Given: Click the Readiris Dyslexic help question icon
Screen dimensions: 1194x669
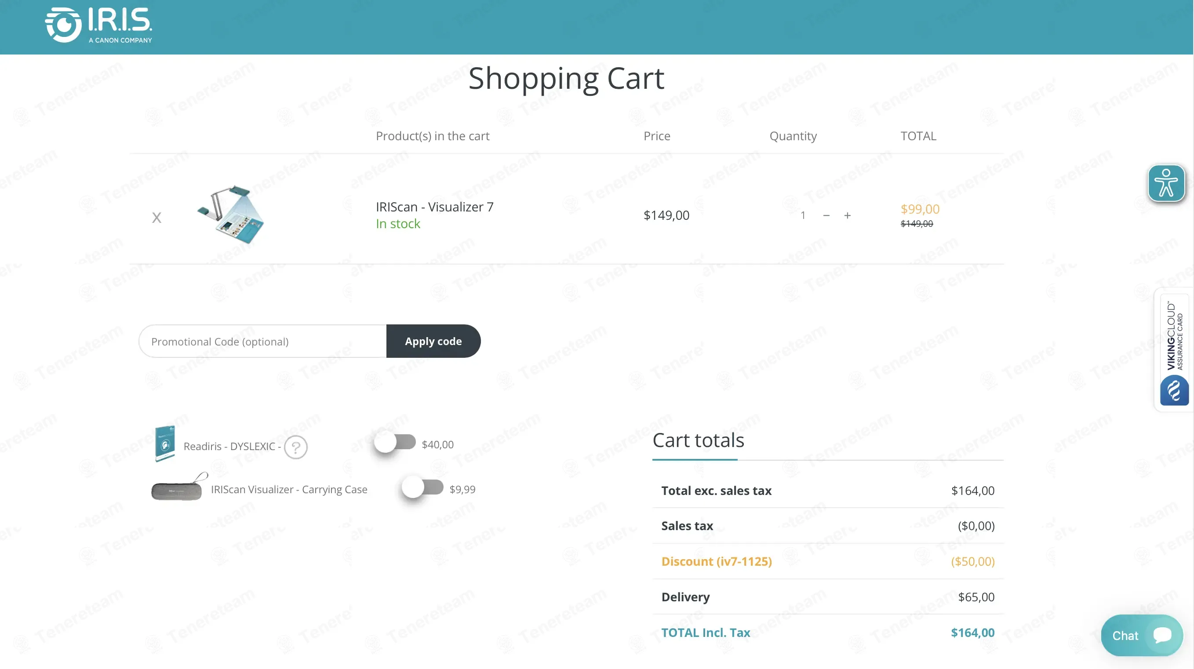Looking at the screenshot, I should 295,447.
